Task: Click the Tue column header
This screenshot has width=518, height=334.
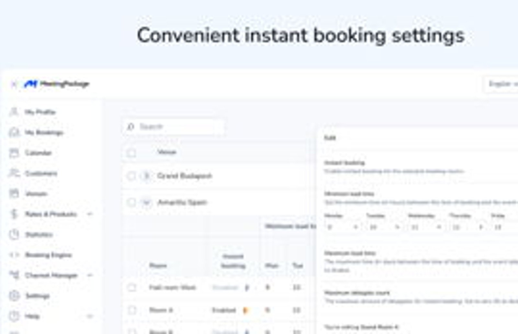Action: click(298, 266)
